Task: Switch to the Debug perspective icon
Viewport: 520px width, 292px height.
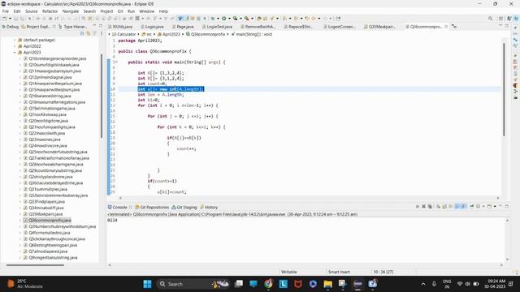Action: pos(516,19)
